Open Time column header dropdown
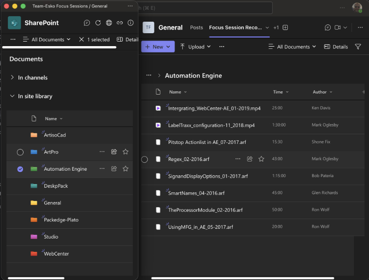 click(280, 92)
